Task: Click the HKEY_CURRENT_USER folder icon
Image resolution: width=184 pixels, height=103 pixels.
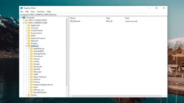Action: [x=26, y=23]
